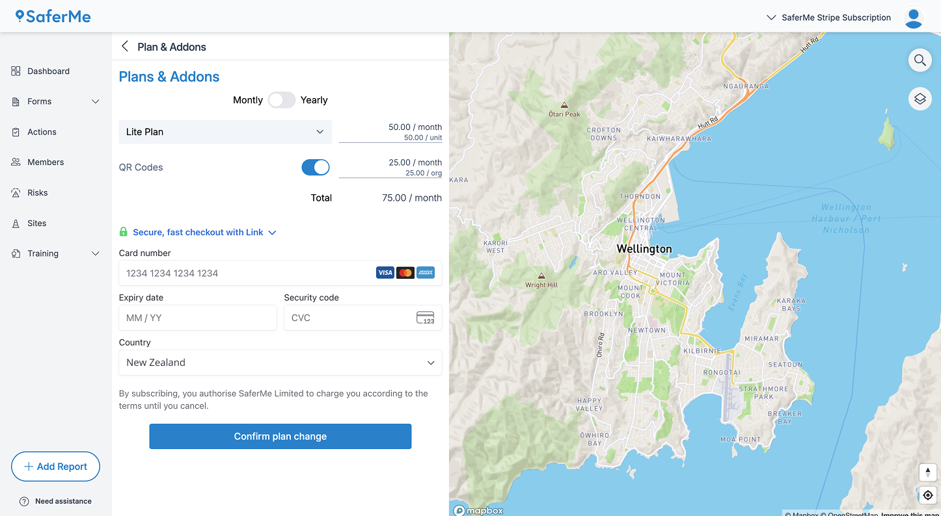Viewport: 941px width, 516px height.
Task: Go to Dashboard in the sidebar
Action: (48, 71)
